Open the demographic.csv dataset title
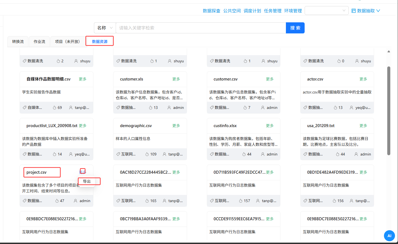 point(136,126)
